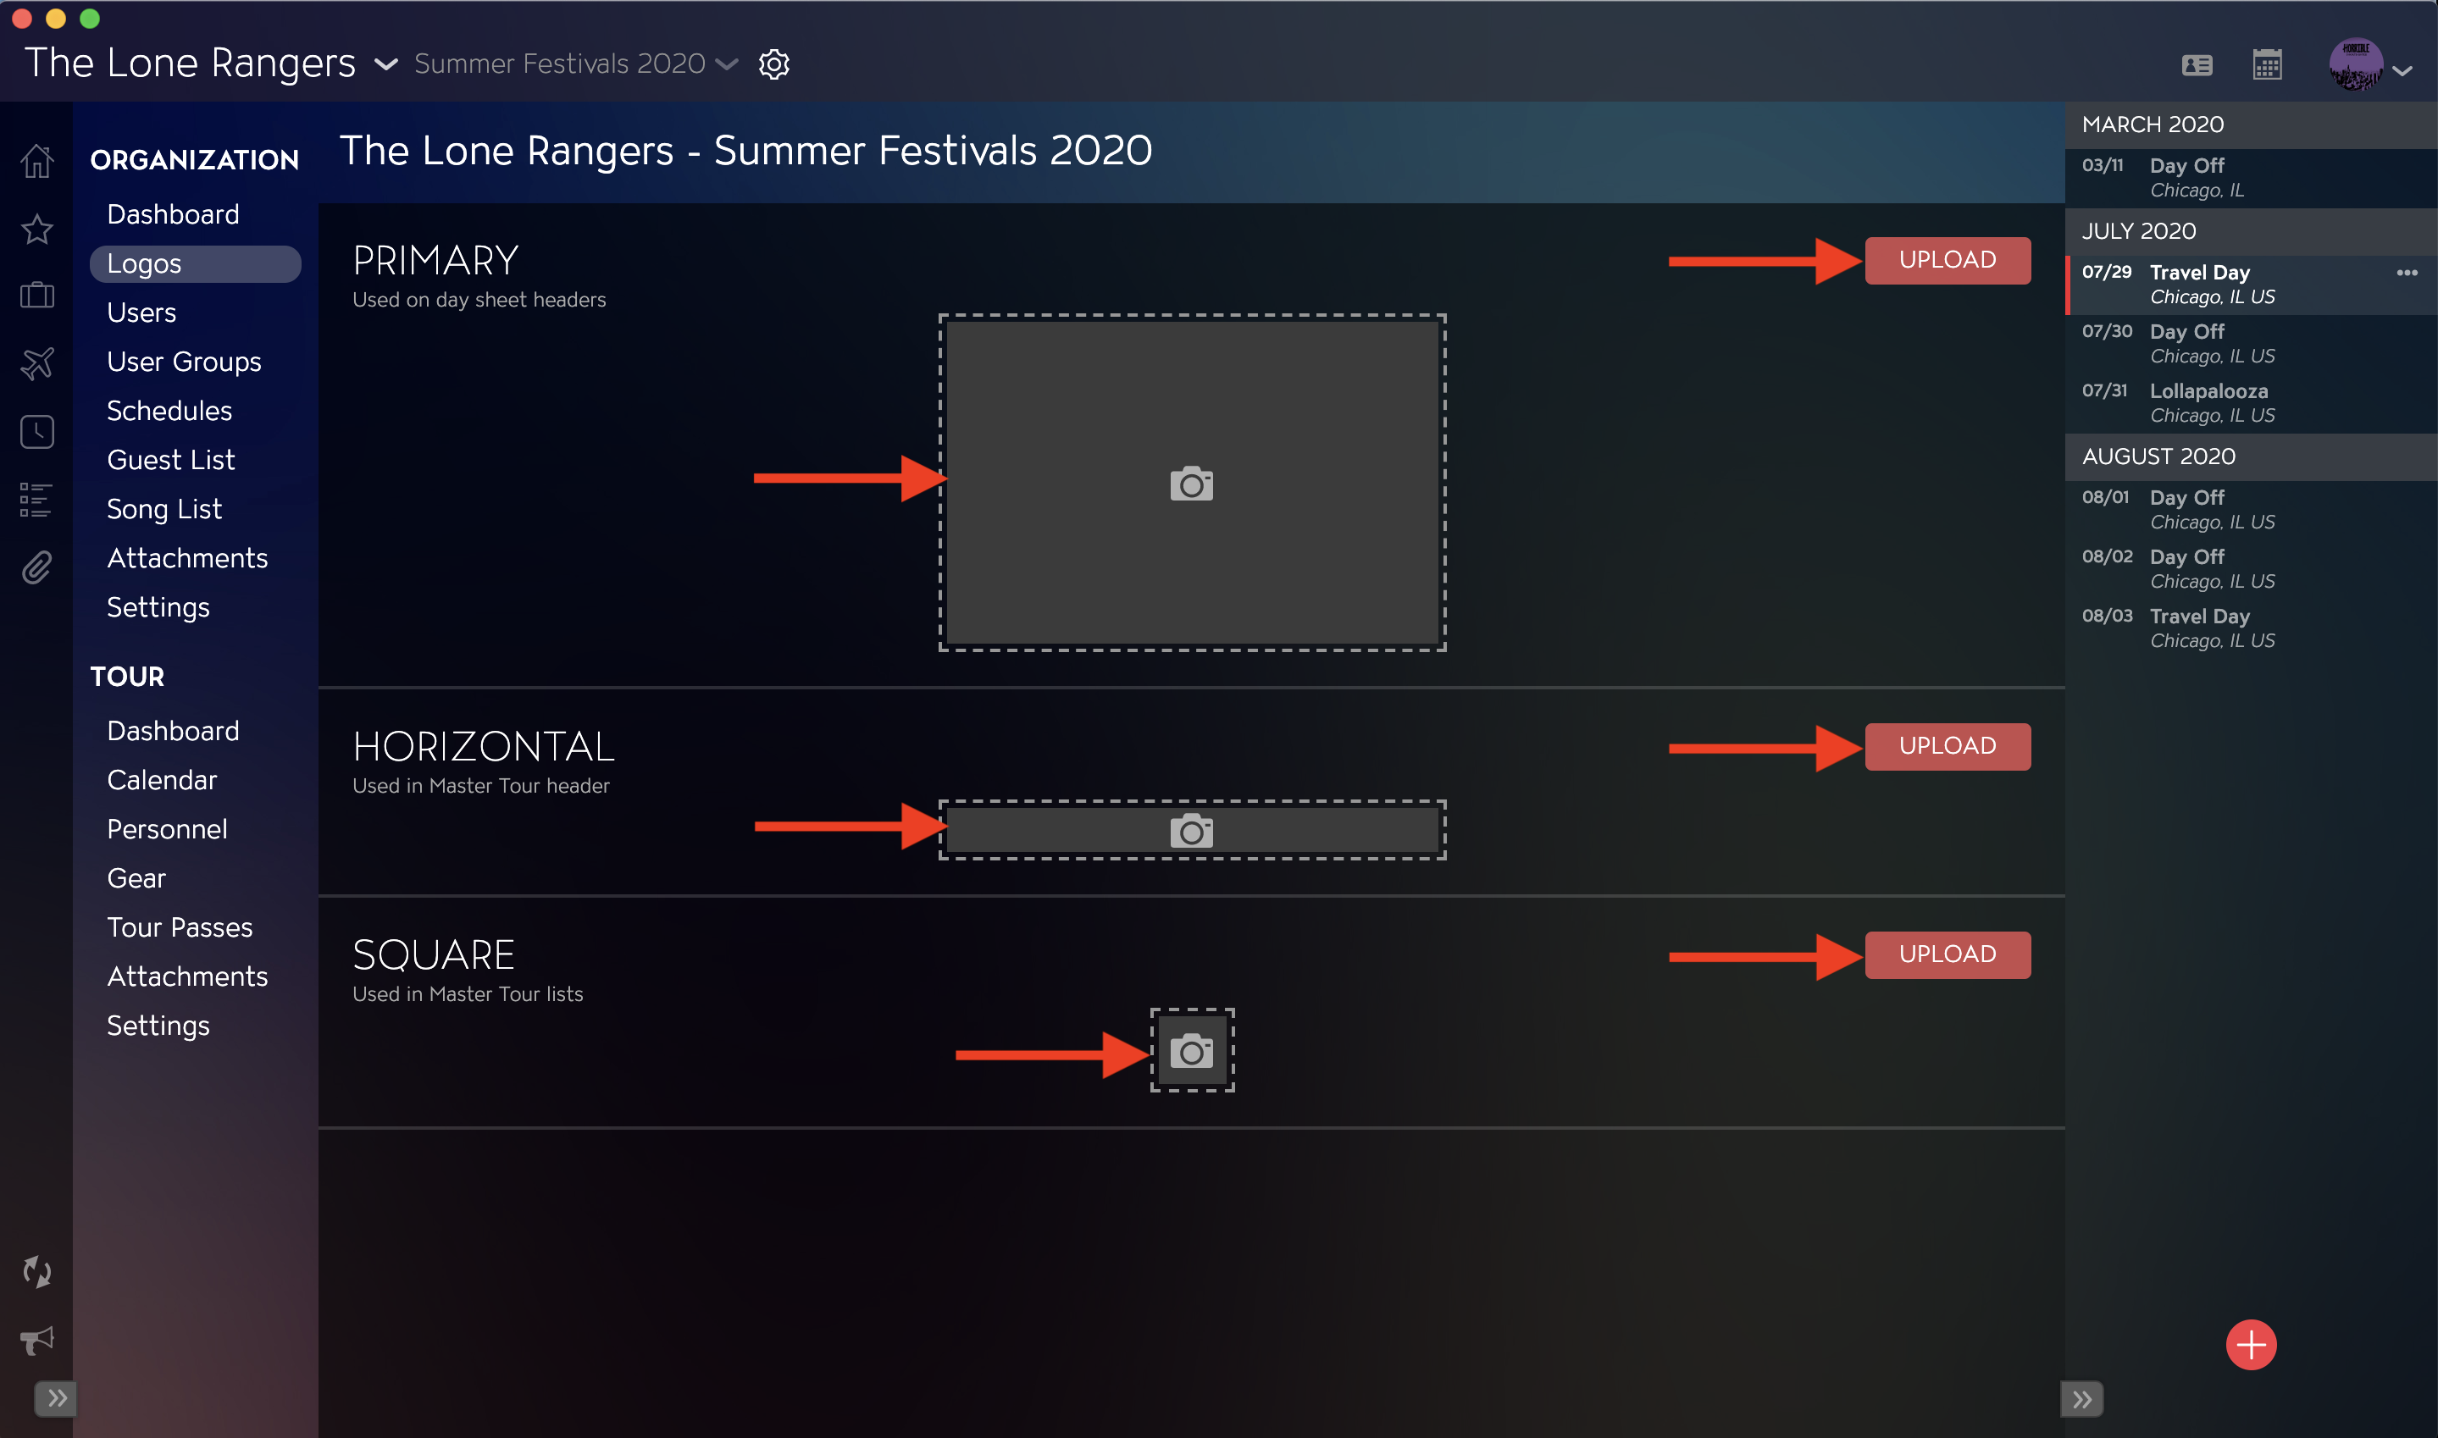2438x1438 pixels.
Task: Expand the left sidebar with double-chevron
Action: (56, 1398)
